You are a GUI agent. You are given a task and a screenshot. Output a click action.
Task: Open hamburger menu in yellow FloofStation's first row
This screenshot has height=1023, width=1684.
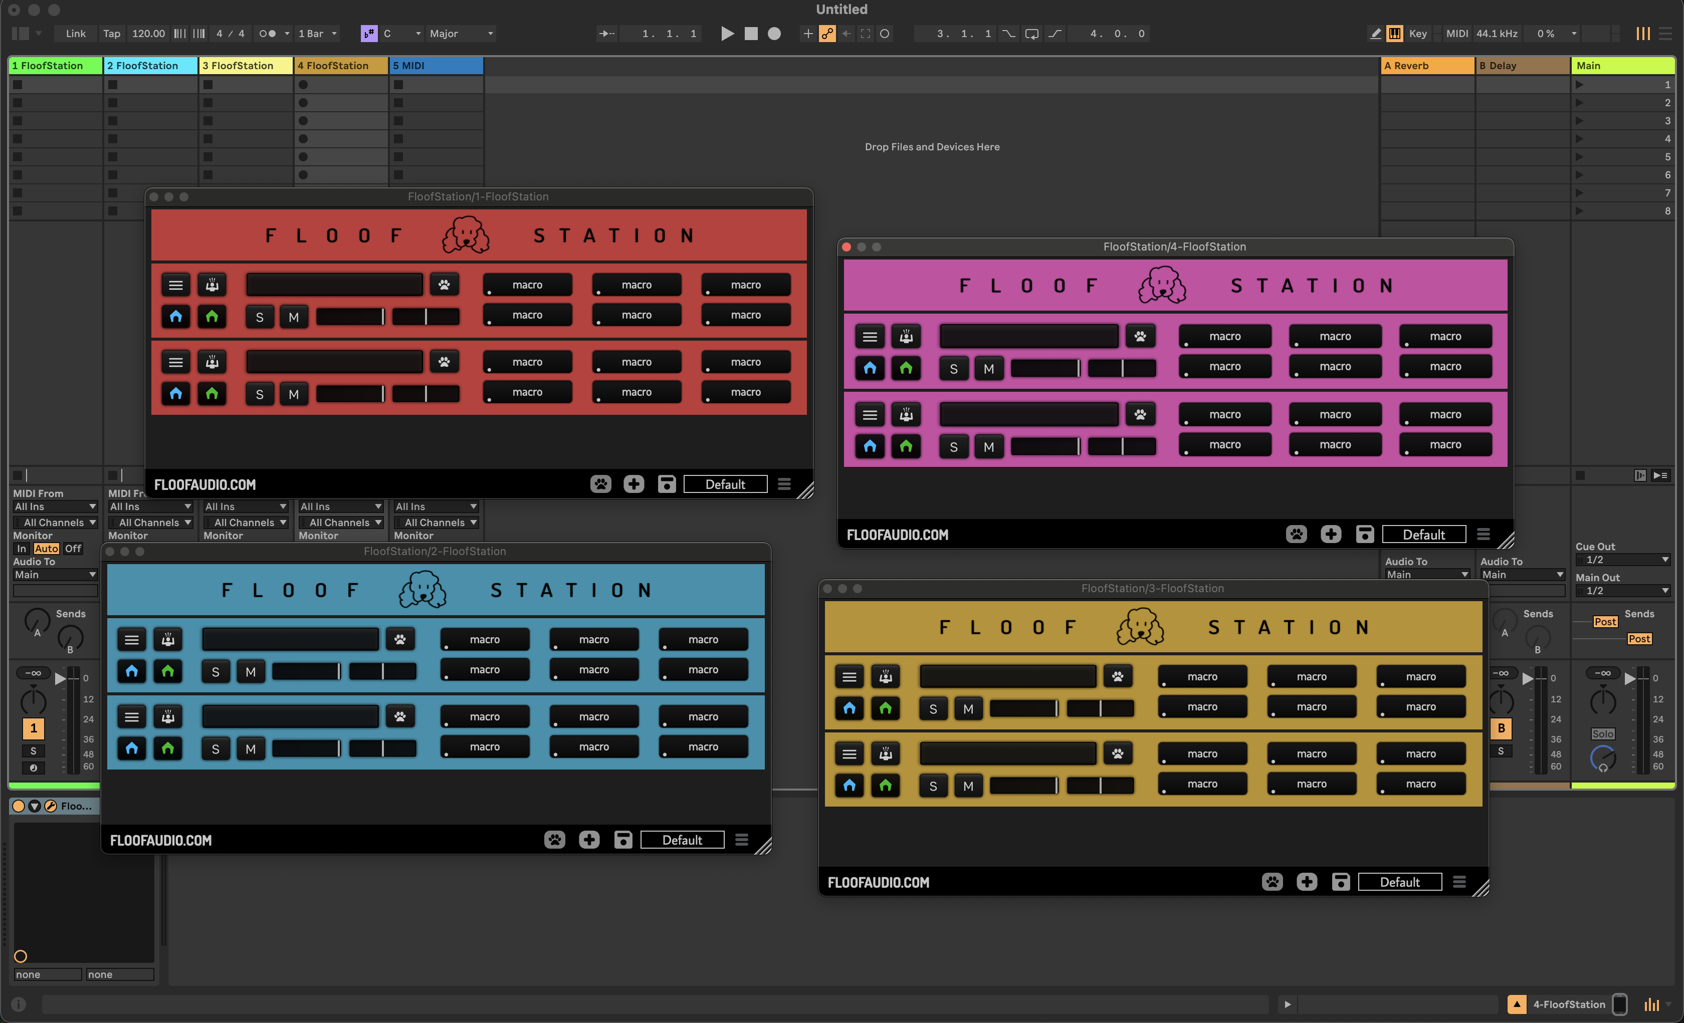pyautogui.click(x=850, y=676)
